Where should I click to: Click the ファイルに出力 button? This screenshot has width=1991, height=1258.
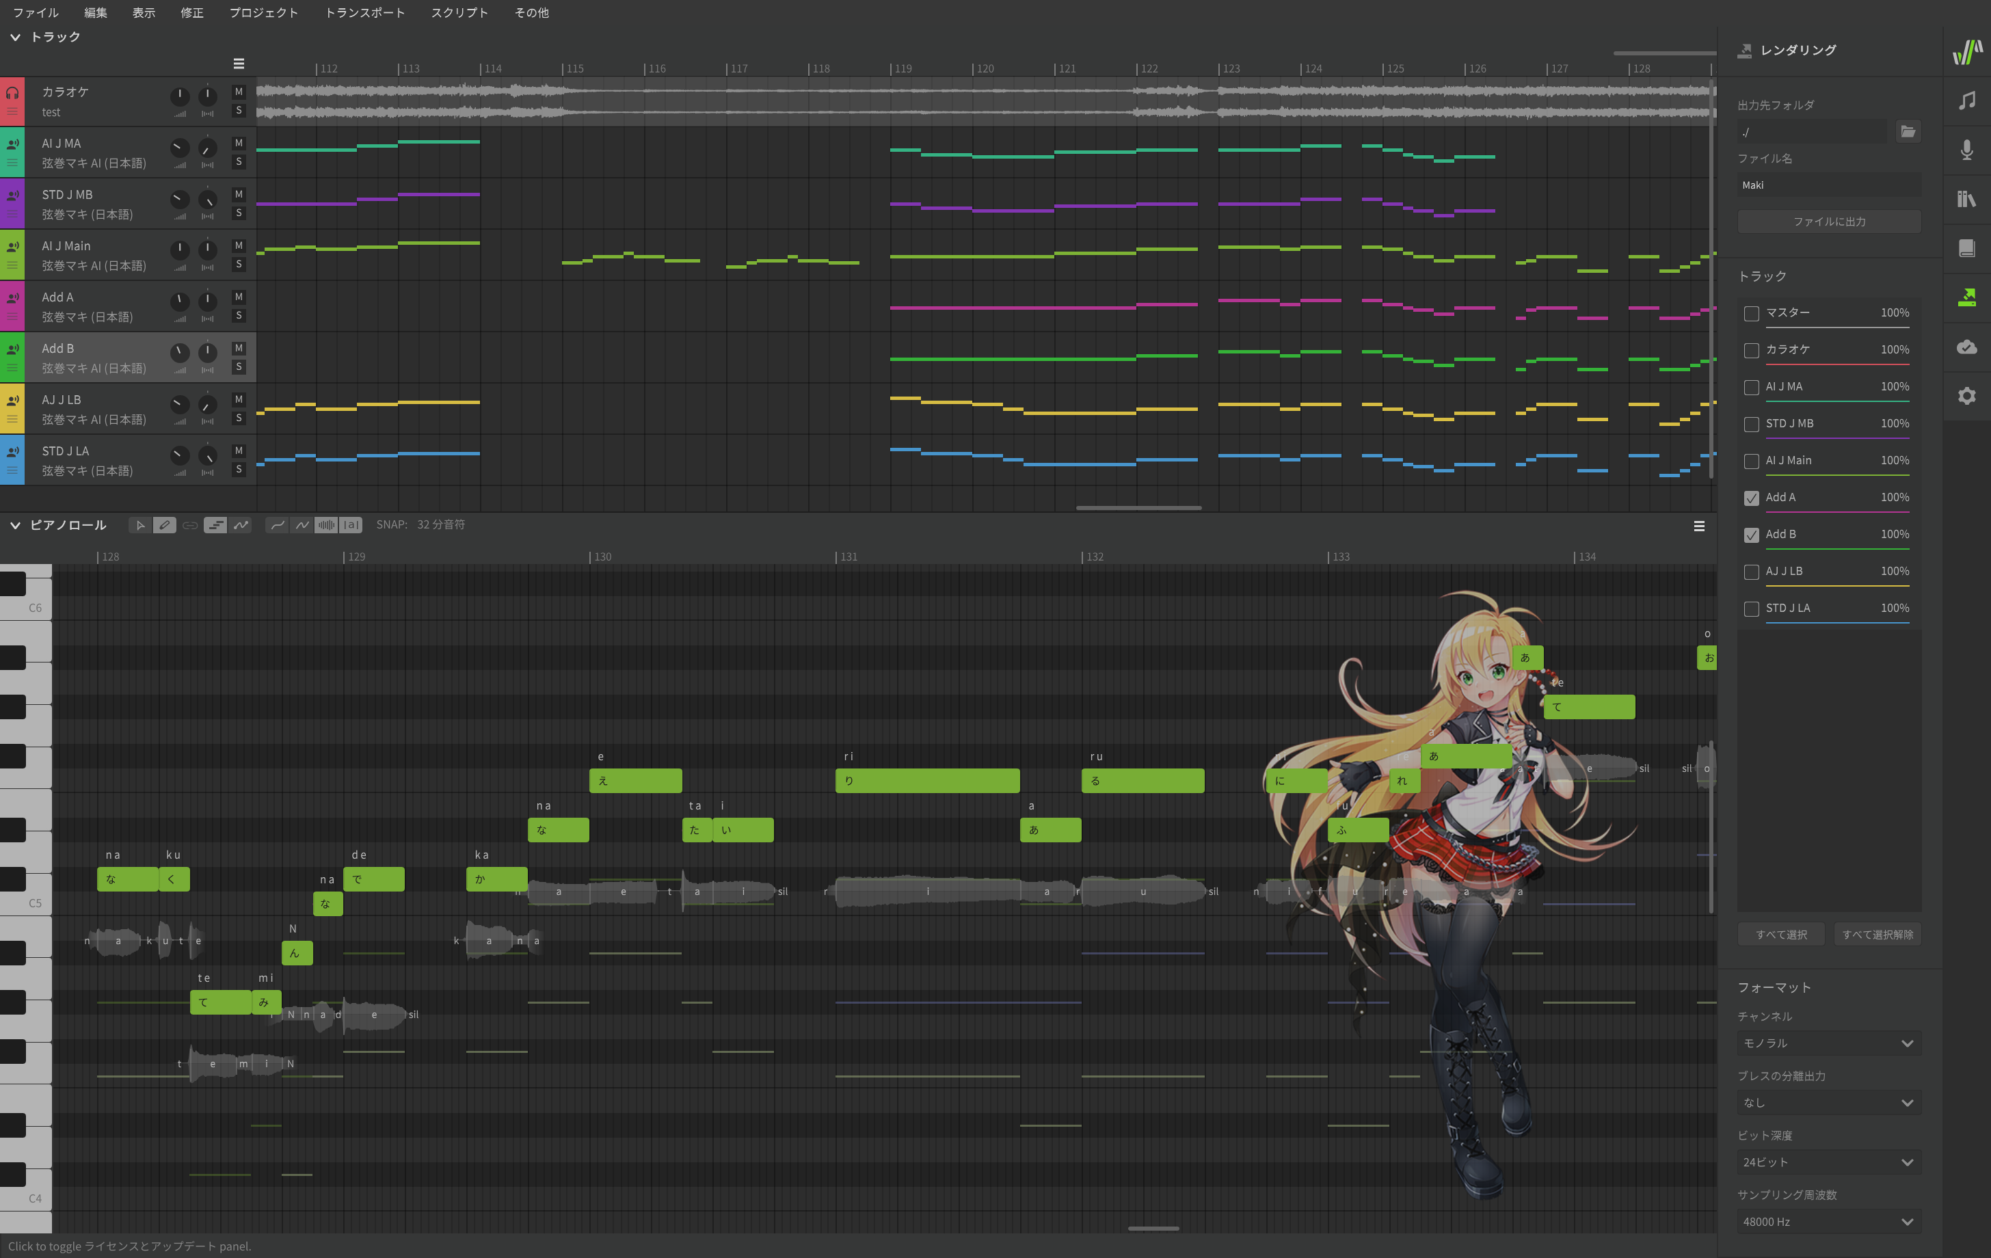[1829, 222]
